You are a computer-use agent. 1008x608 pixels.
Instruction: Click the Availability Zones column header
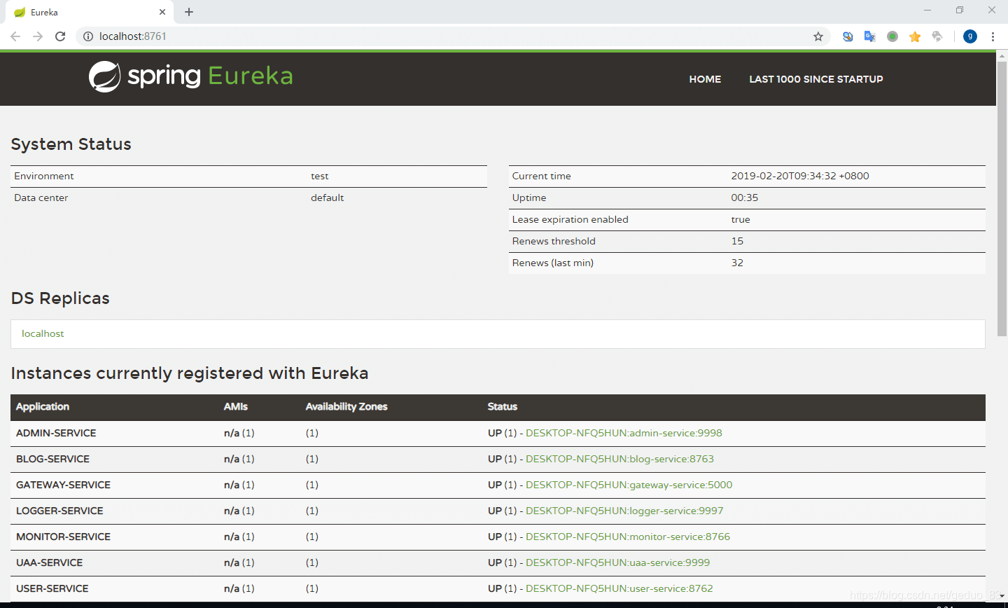pos(346,406)
